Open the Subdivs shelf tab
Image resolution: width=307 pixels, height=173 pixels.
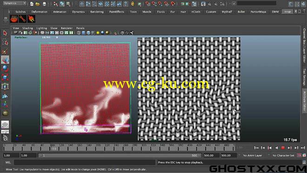tap(20, 12)
